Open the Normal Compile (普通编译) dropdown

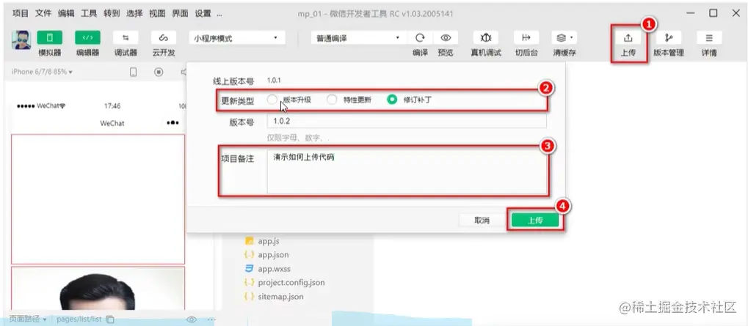pos(358,38)
